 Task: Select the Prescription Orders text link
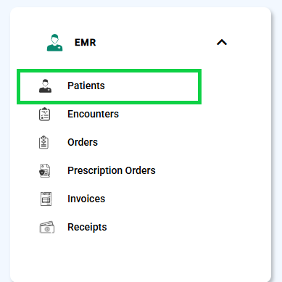pyautogui.click(x=112, y=170)
